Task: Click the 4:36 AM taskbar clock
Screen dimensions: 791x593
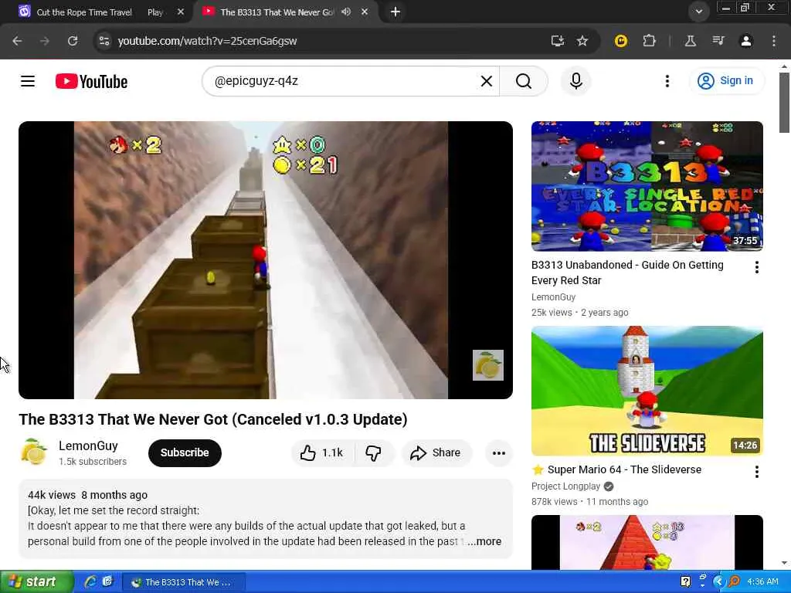Action: (x=762, y=582)
